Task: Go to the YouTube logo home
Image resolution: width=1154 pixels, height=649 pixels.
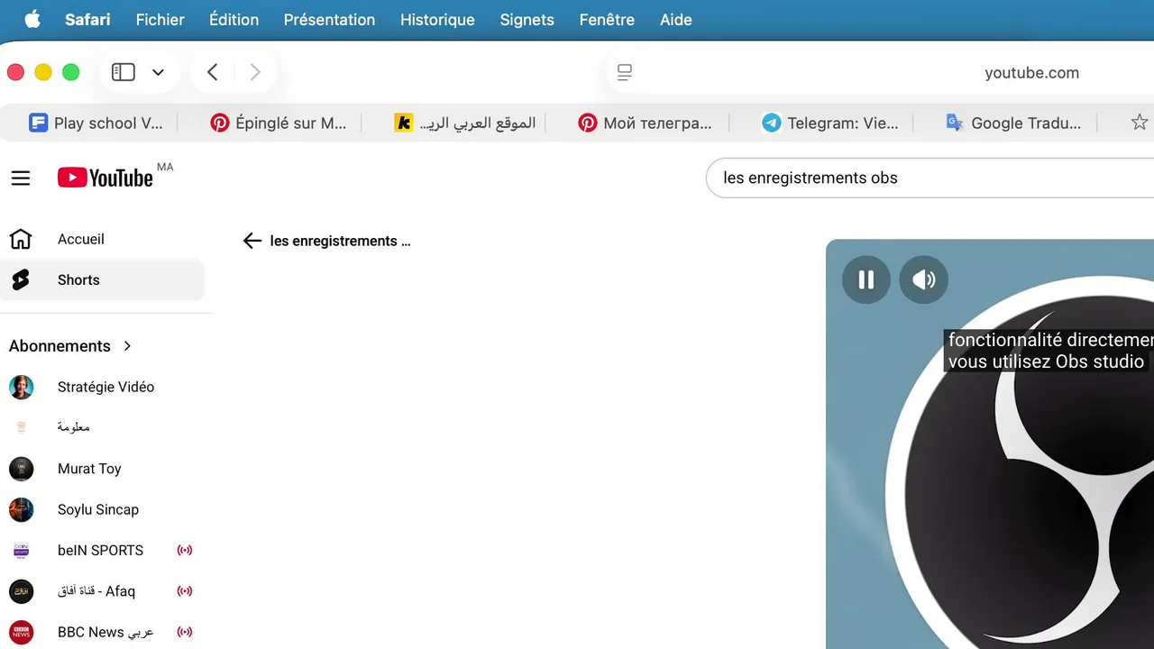Action: coord(105,178)
